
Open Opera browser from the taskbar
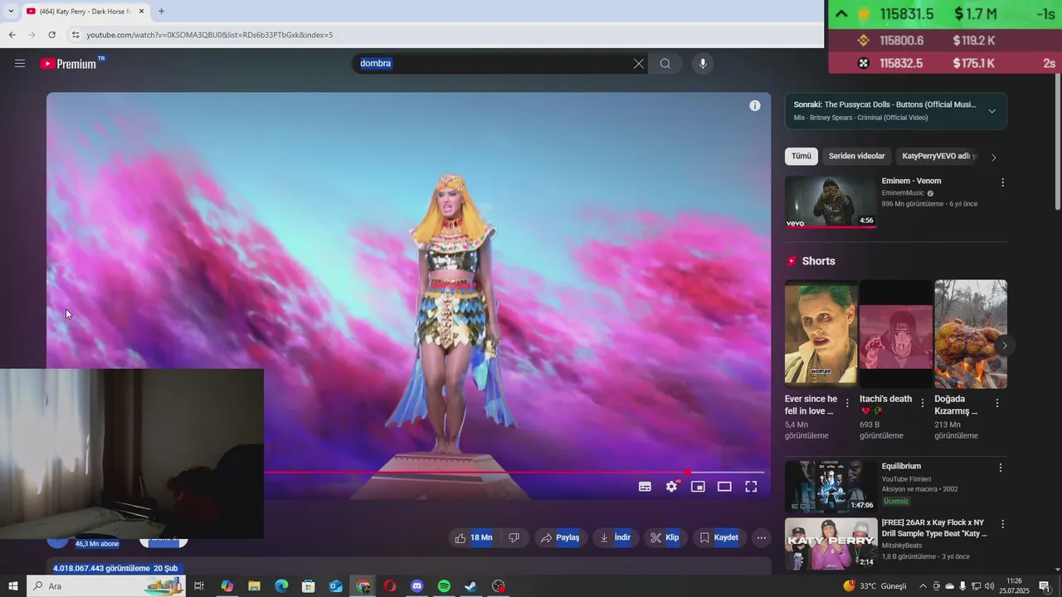click(390, 586)
